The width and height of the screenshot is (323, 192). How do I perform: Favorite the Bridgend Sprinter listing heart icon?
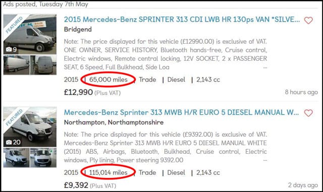click(x=308, y=20)
